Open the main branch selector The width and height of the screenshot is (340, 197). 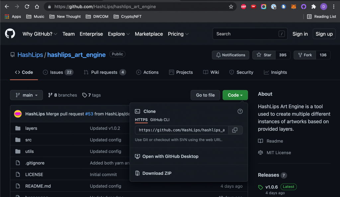[26, 95]
